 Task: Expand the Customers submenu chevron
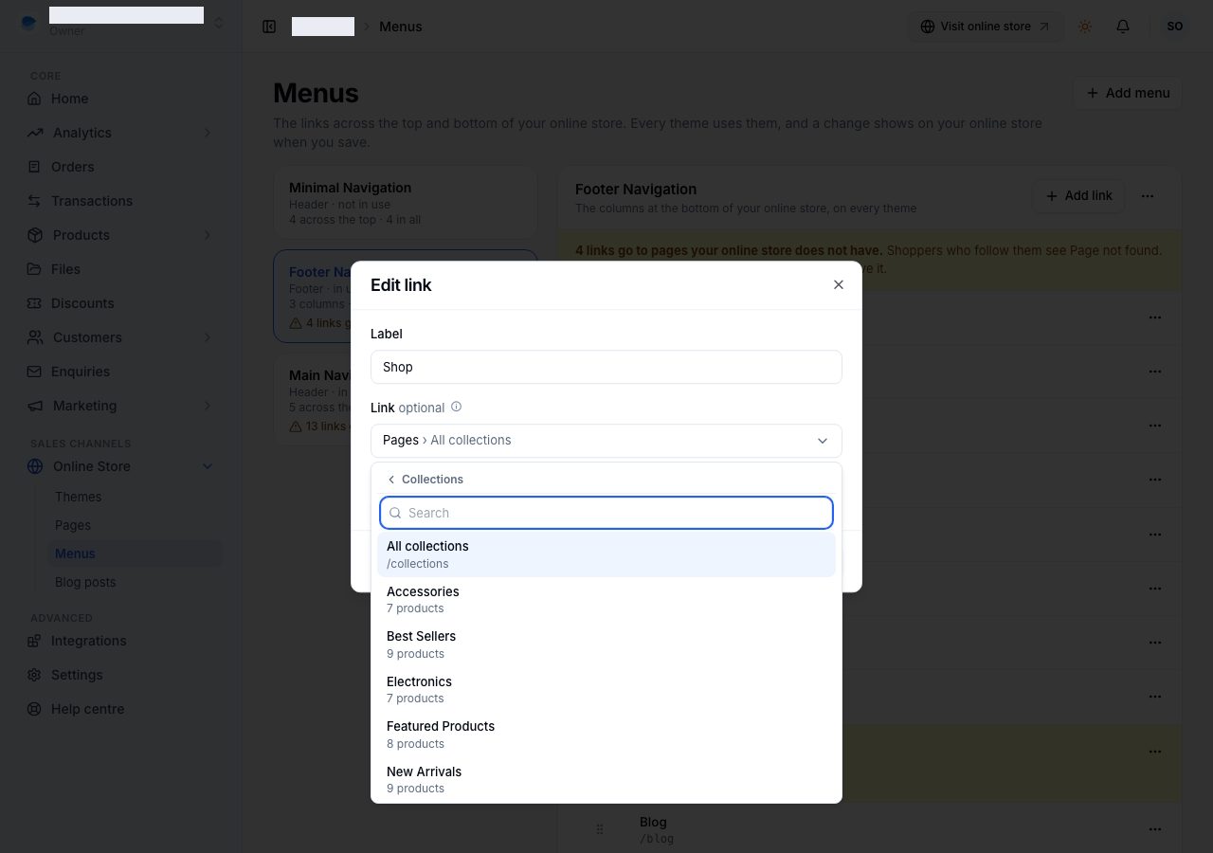click(x=208, y=337)
